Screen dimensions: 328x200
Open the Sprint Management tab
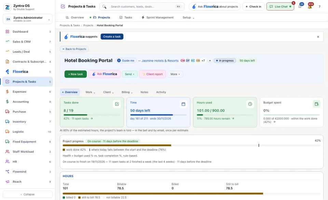(158, 17)
